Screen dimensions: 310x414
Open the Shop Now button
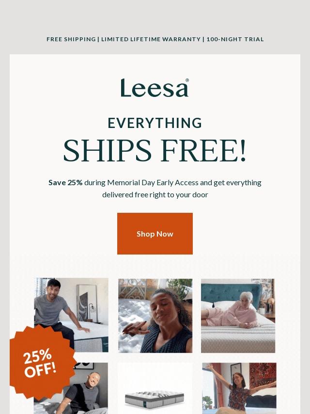tap(155, 234)
